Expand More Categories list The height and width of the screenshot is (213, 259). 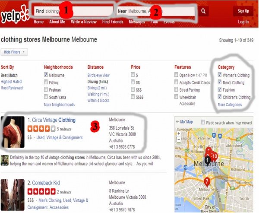point(230,105)
